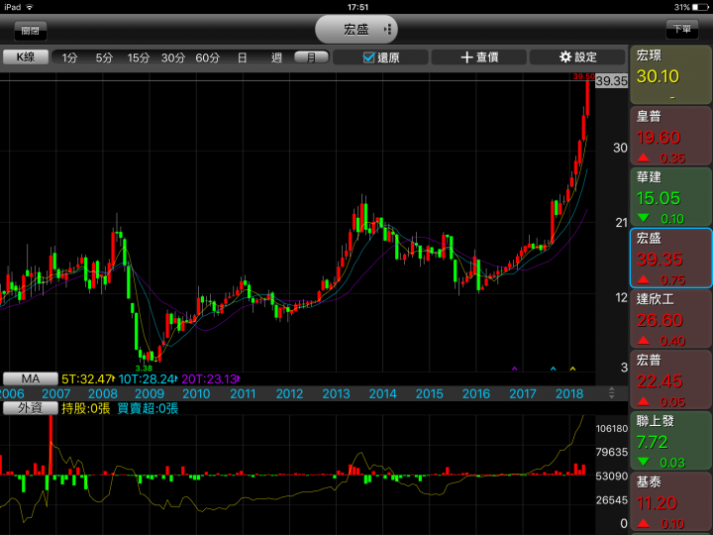The image size is (713, 535).
Task: Select 華建 in the watchlist
Action: (671, 197)
